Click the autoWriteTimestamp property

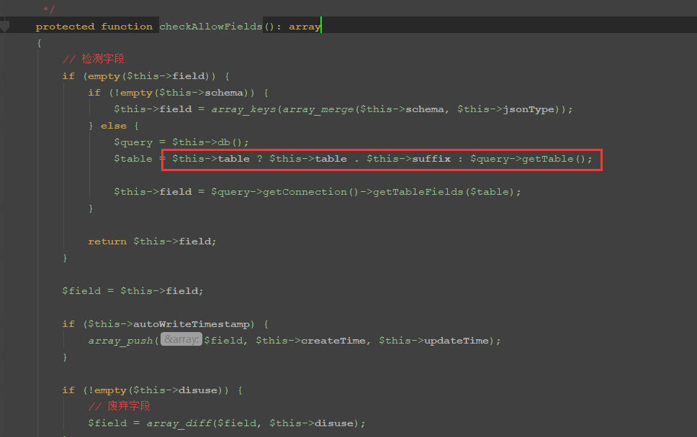[192, 324]
